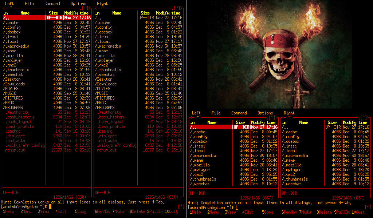Image resolution: width=373 pixels, height=218 pixels.
Task: Select the highlighted /.. row in large terminal's left panel
Action: (x=47, y=18)
